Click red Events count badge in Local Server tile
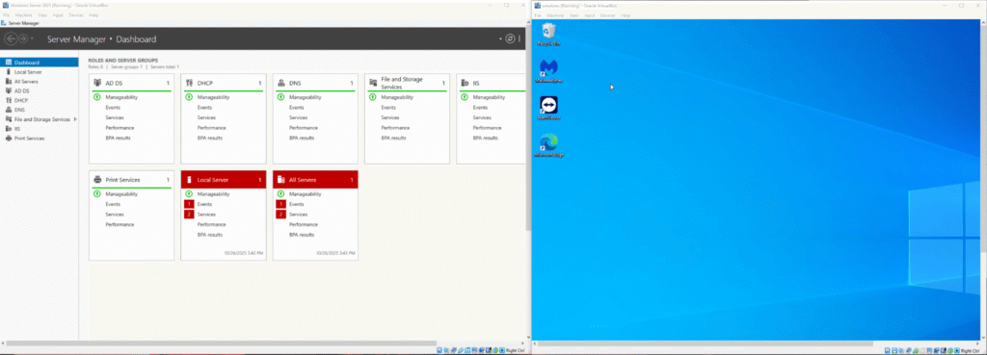 click(x=189, y=204)
